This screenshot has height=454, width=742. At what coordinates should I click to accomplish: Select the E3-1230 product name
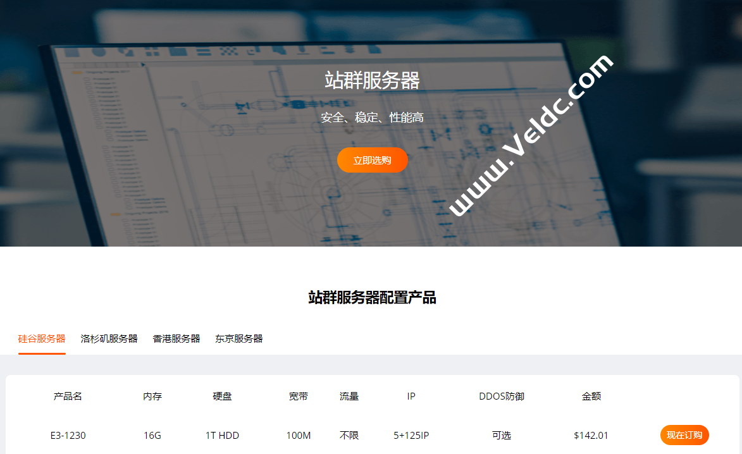pos(69,435)
